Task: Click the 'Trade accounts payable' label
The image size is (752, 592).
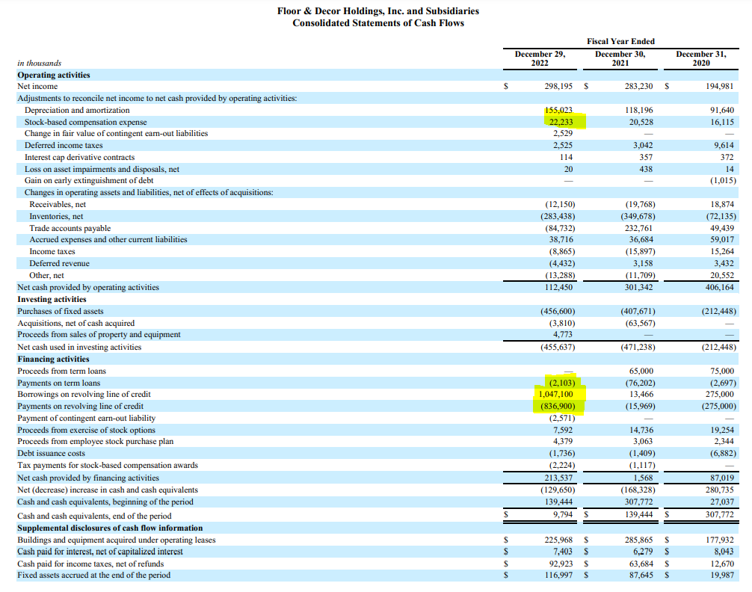Action: pyautogui.click(x=70, y=229)
